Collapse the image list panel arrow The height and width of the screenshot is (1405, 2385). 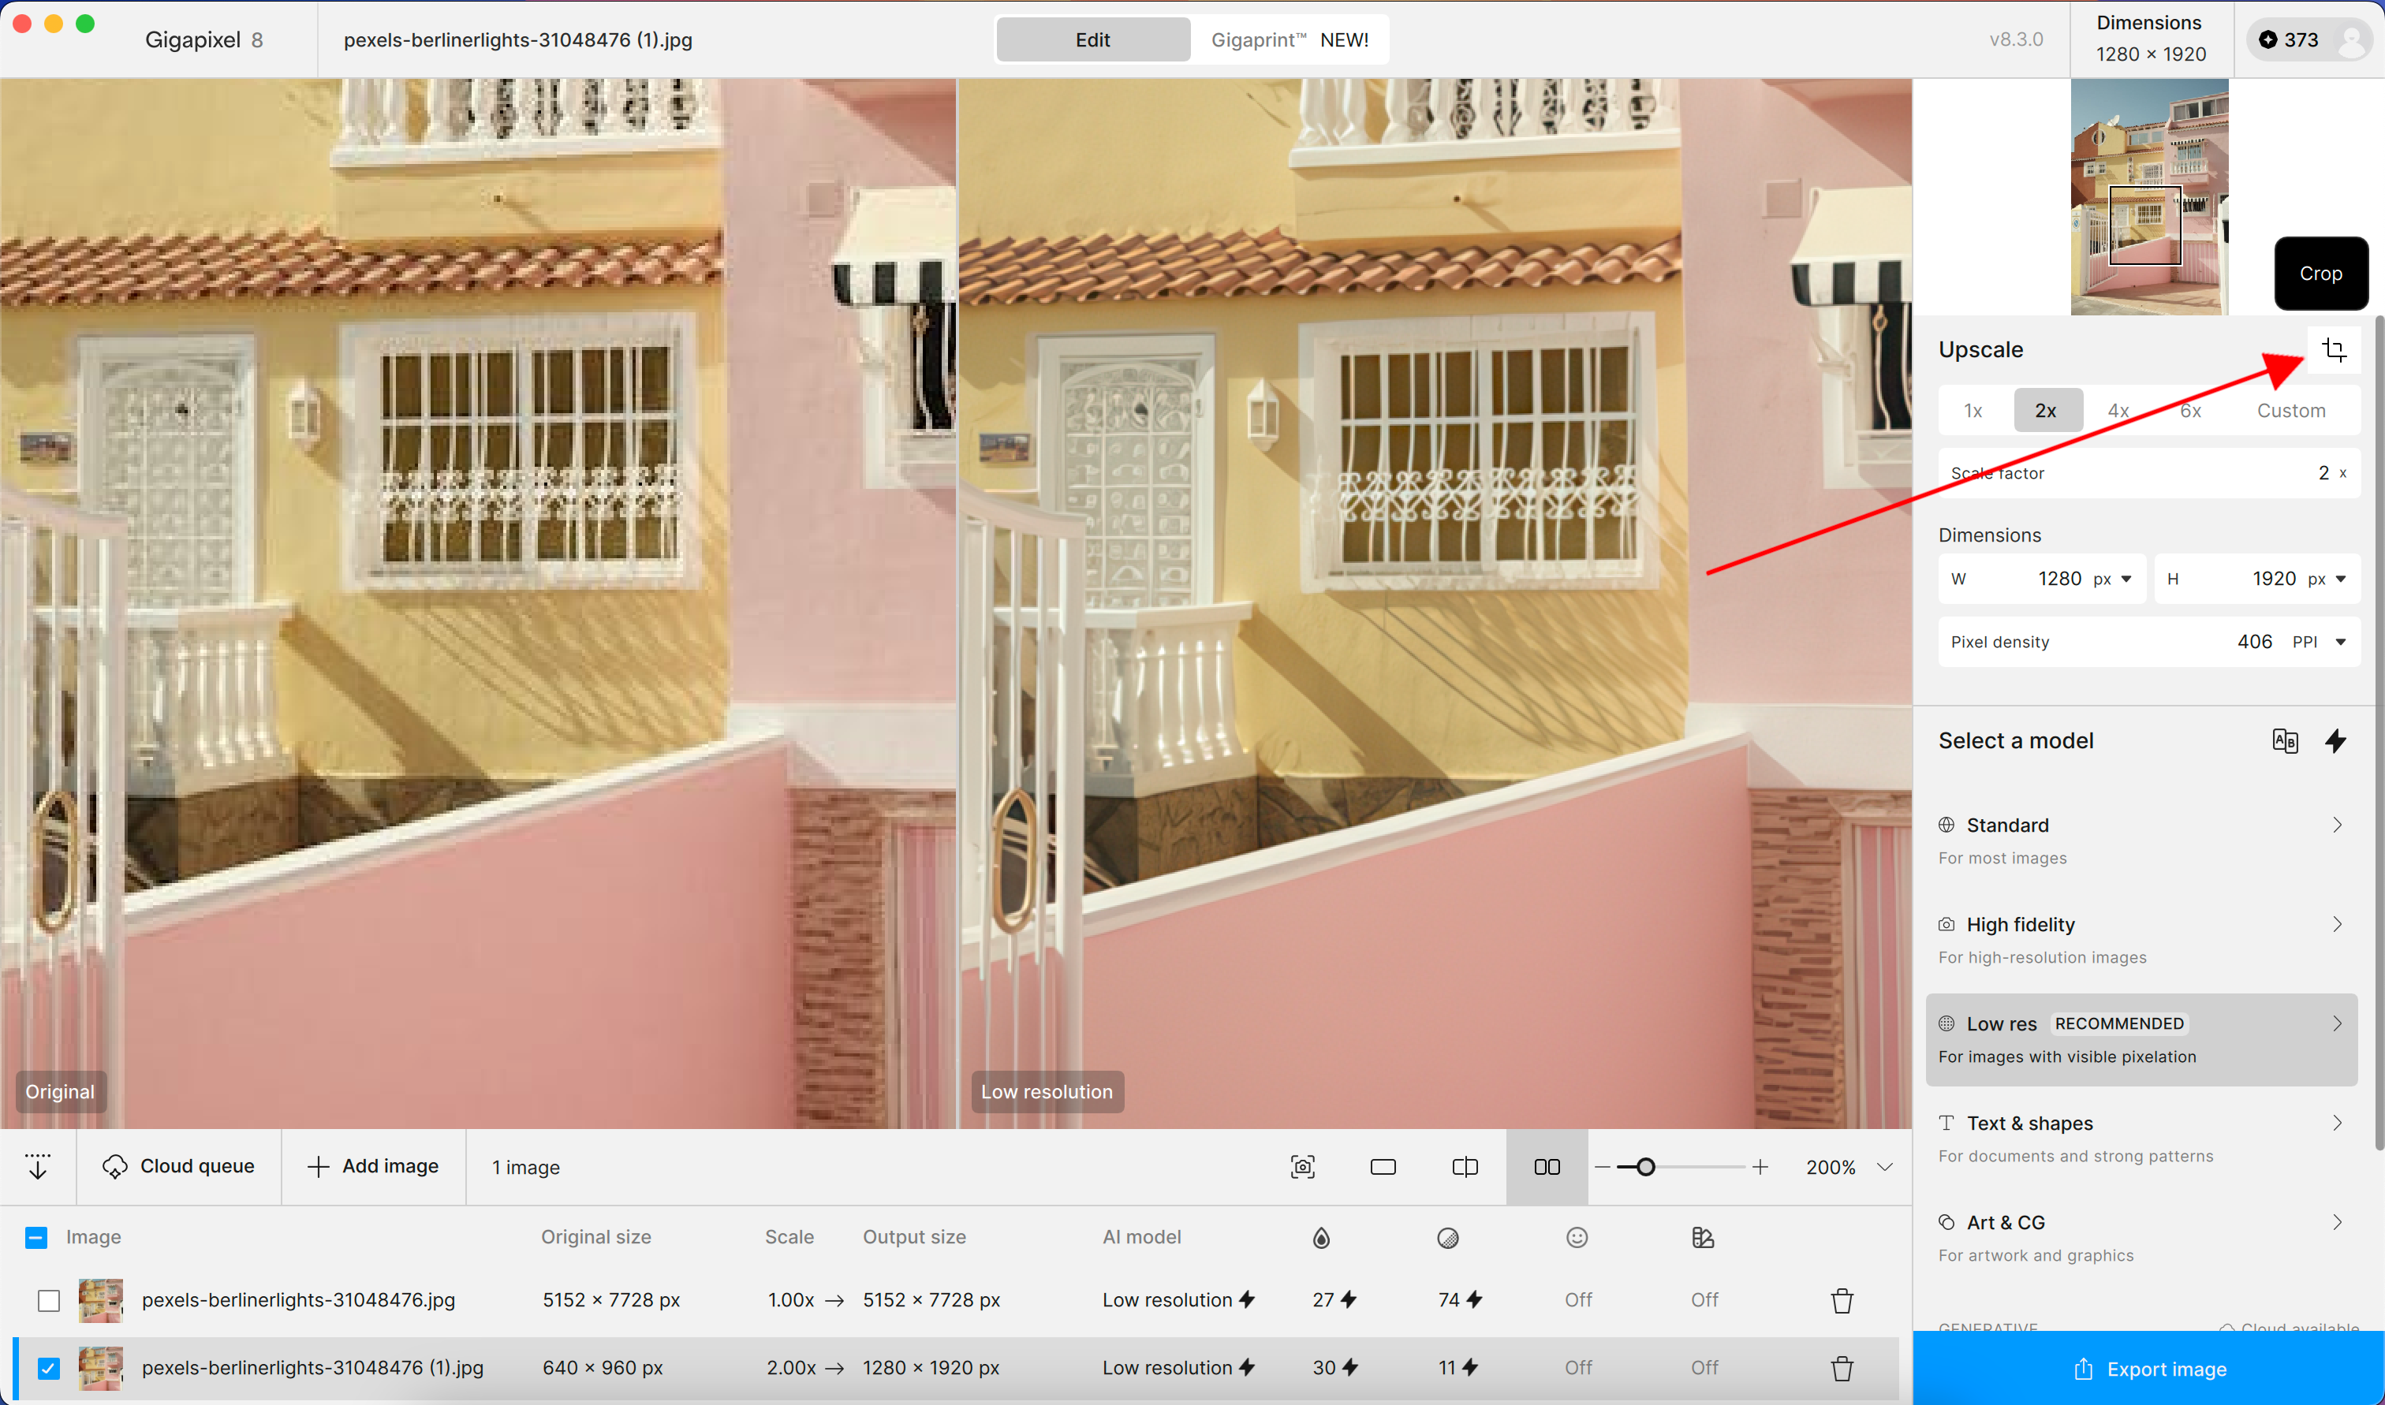38,1166
